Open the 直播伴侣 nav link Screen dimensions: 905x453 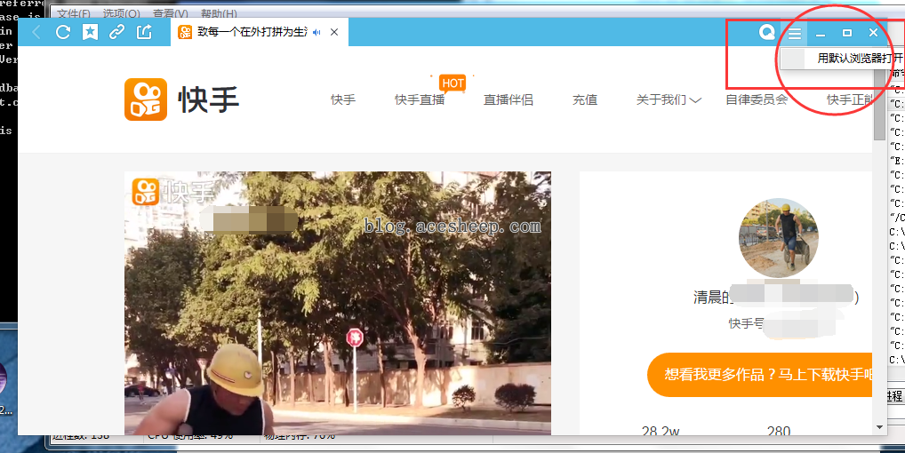[508, 99]
